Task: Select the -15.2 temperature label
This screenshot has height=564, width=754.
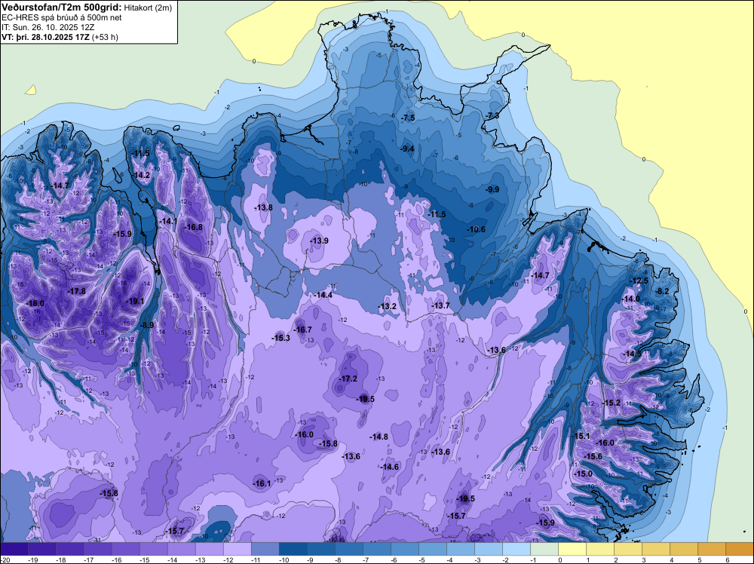Action: pos(611,403)
